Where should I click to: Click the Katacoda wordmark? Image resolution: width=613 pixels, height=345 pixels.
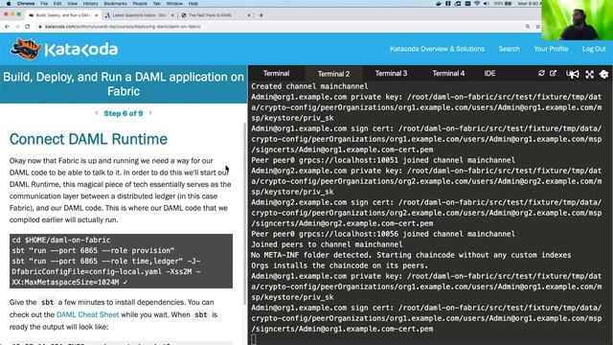pyautogui.click(x=80, y=50)
